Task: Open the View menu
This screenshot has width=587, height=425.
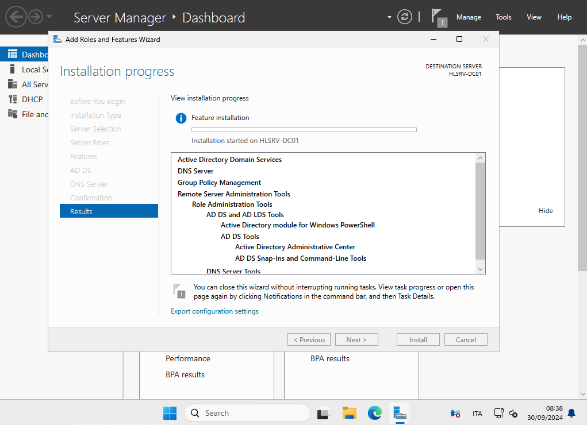Action: (534, 17)
